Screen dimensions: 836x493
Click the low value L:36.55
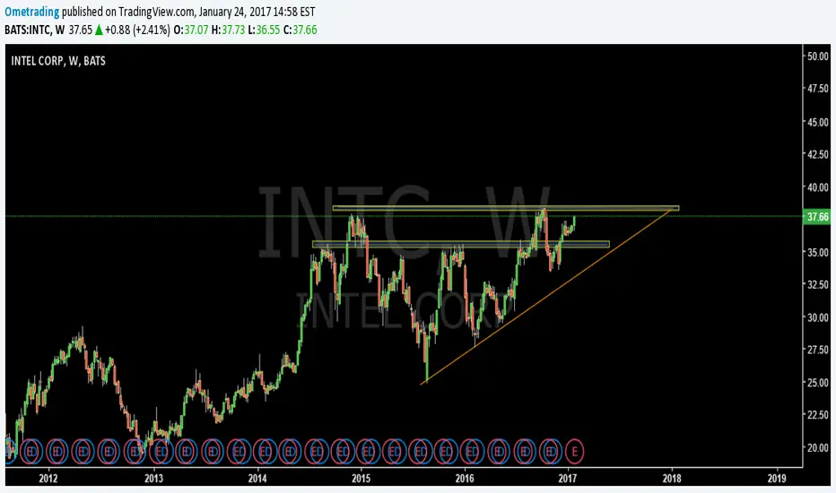click(264, 30)
